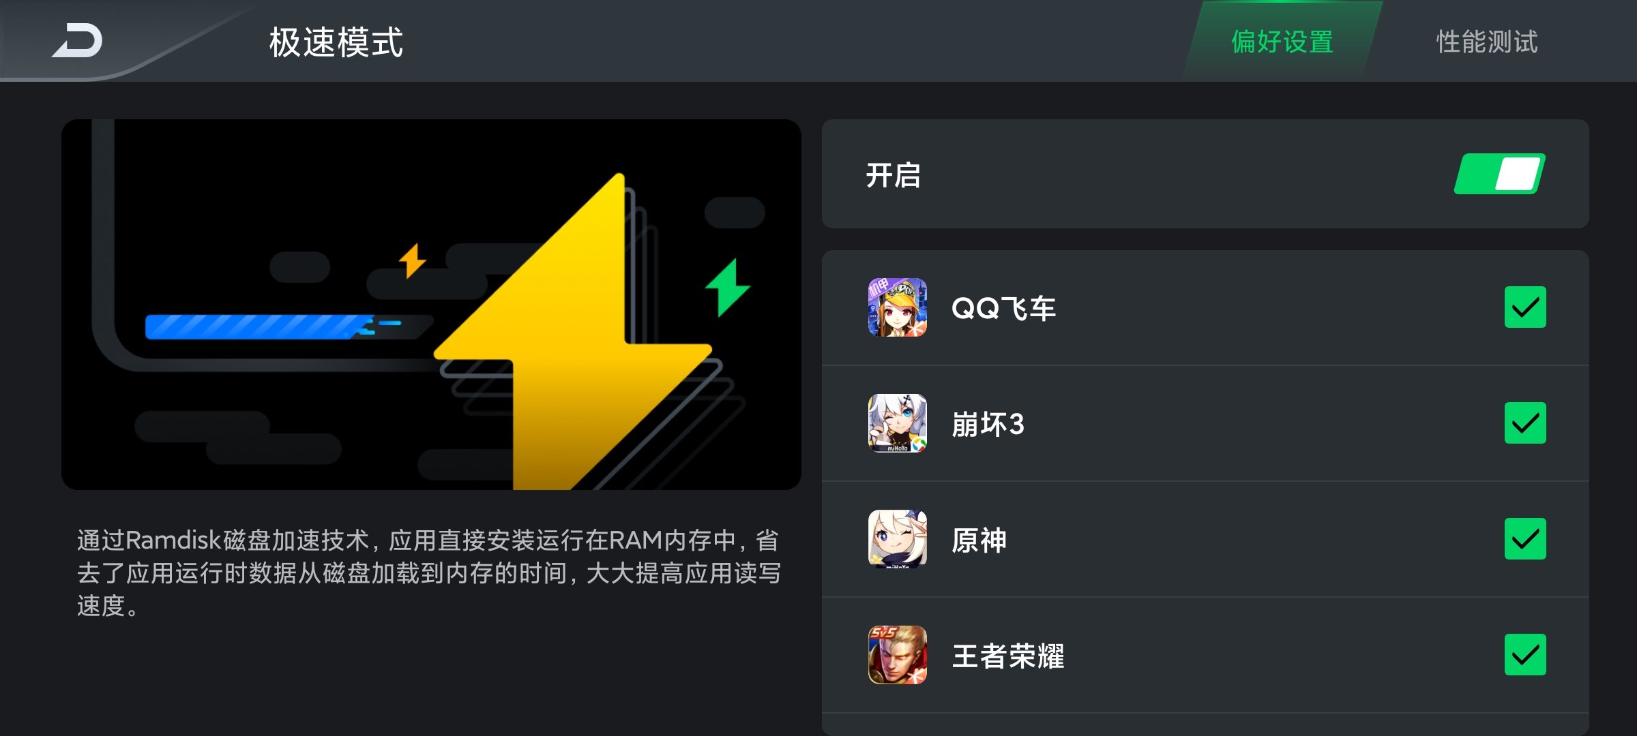This screenshot has height=736, width=1637.
Task: Open the 性能测试 tab
Action: [1487, 42]
